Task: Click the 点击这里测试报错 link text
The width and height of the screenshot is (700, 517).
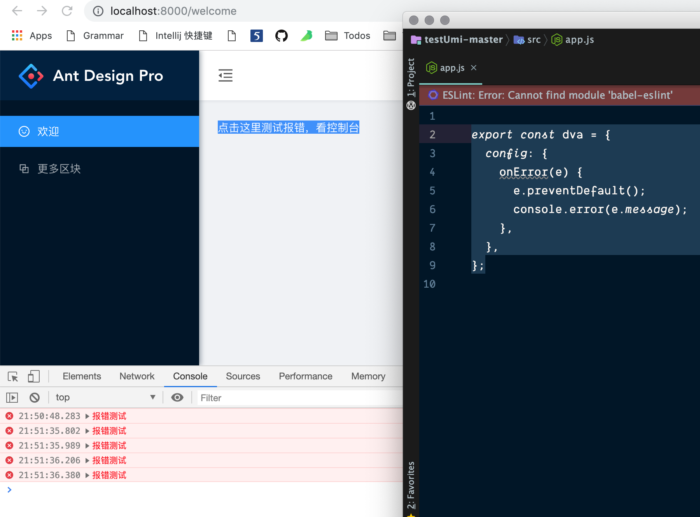Action: (x=289, y=128)
